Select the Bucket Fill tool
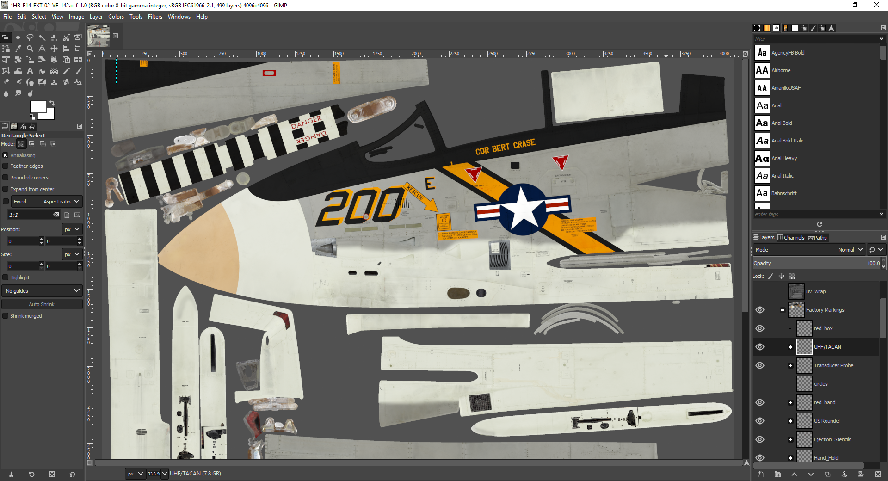 [x=42, y=71]
